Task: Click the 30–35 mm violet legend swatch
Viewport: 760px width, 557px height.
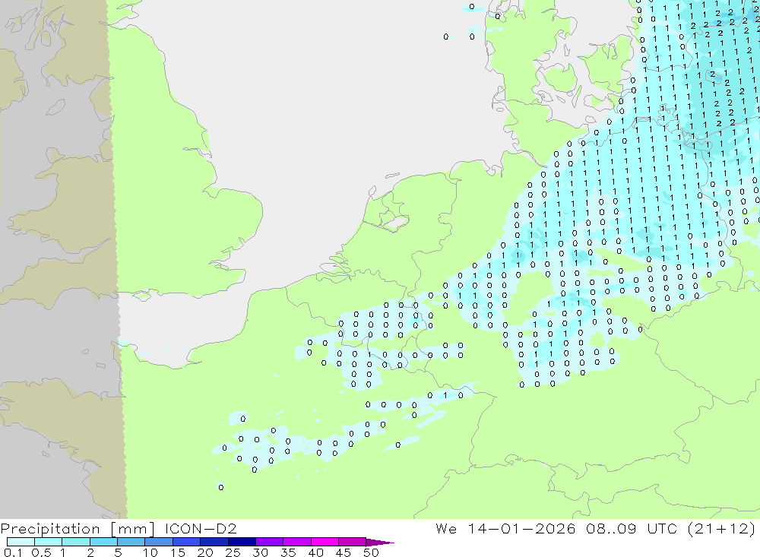Action: (270, 542)
